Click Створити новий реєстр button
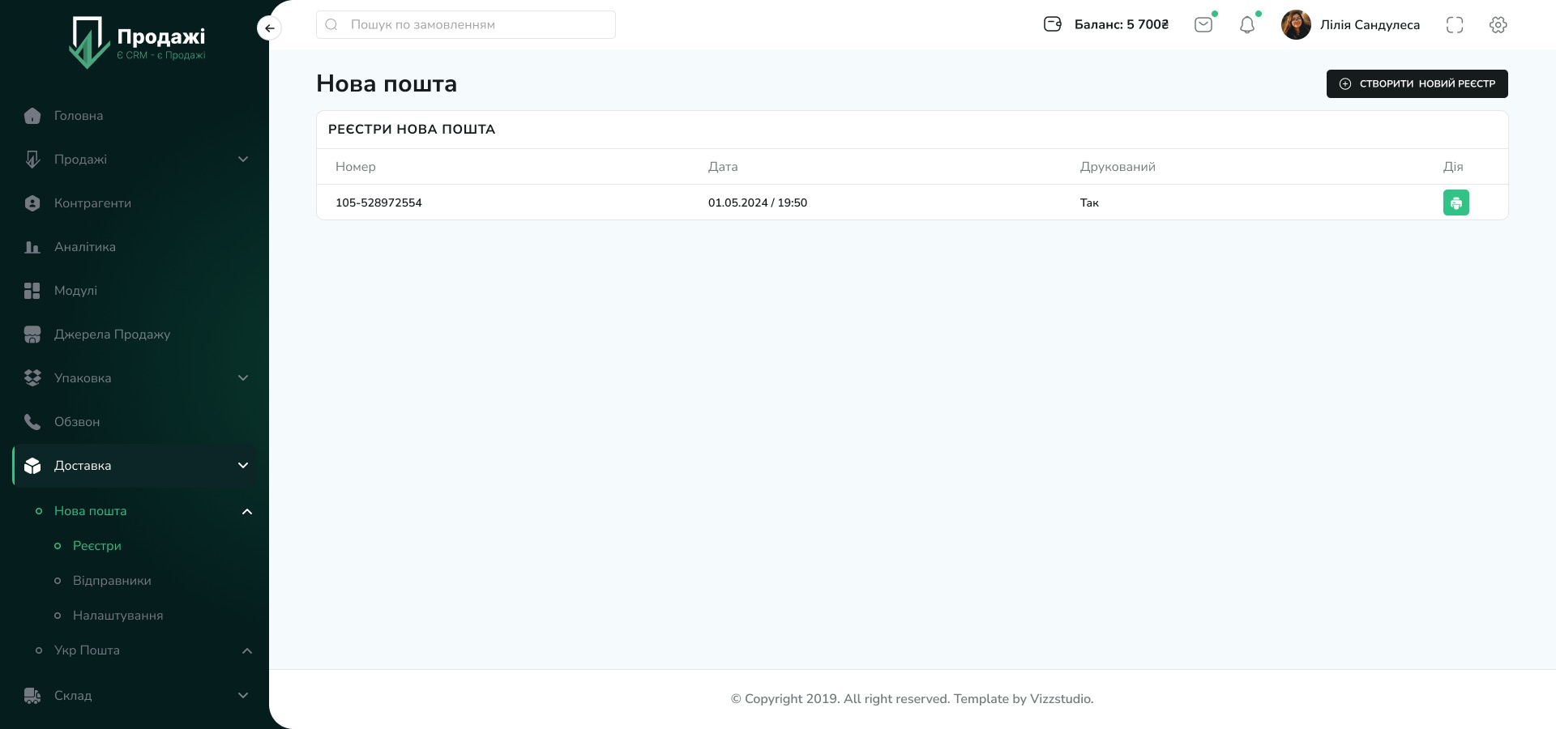Image resolution: width=1556 pixels, height=729 pixels. click(1417, 83)
